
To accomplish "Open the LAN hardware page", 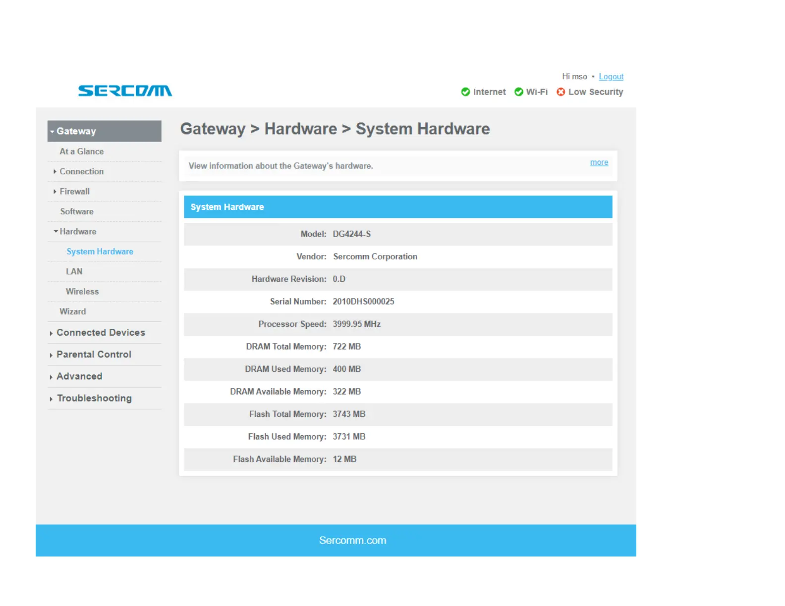I will [74, 271].
